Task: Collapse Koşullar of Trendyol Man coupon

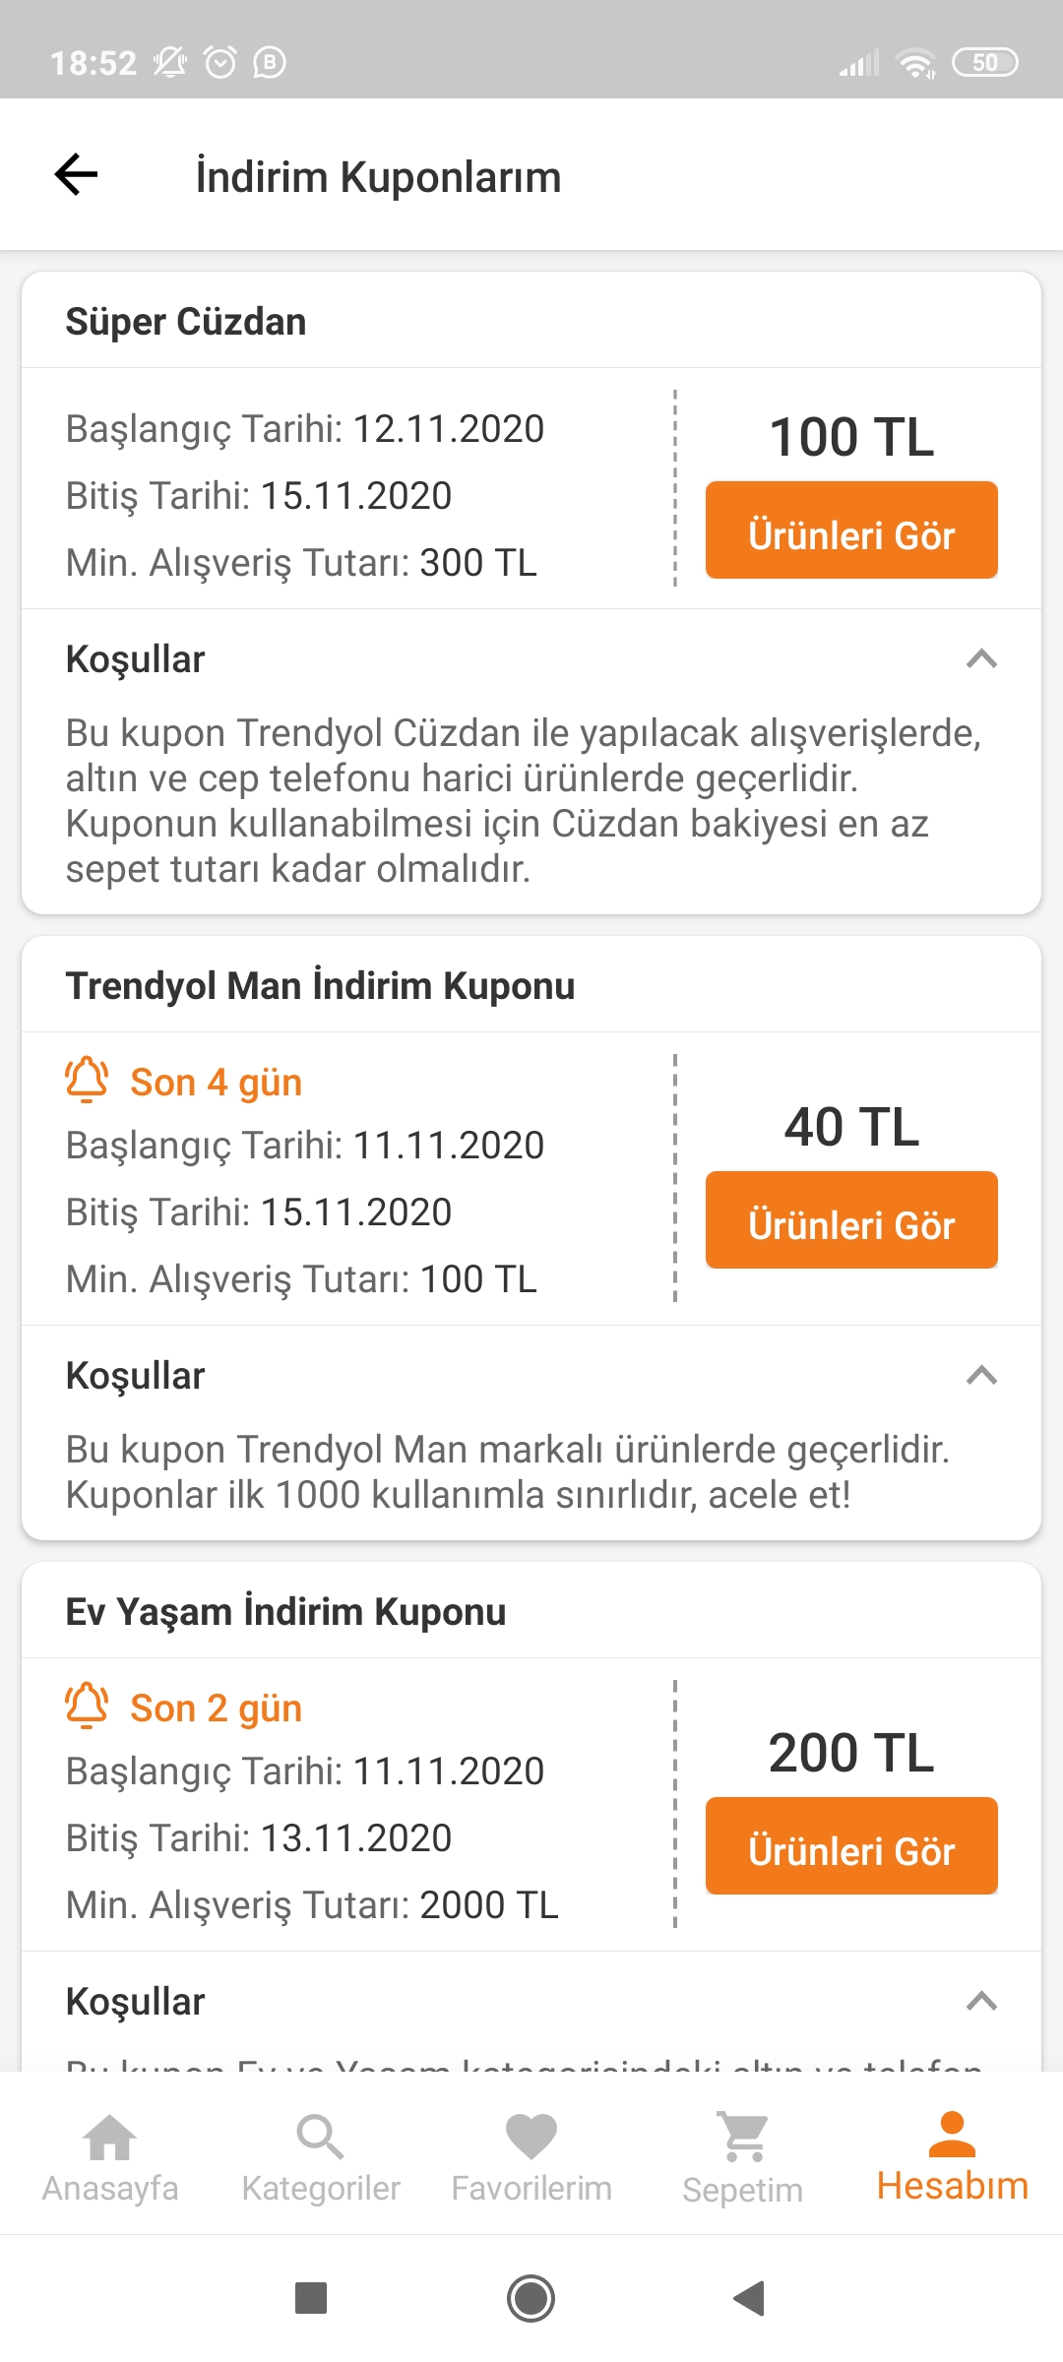Action: click(982, 1375)
